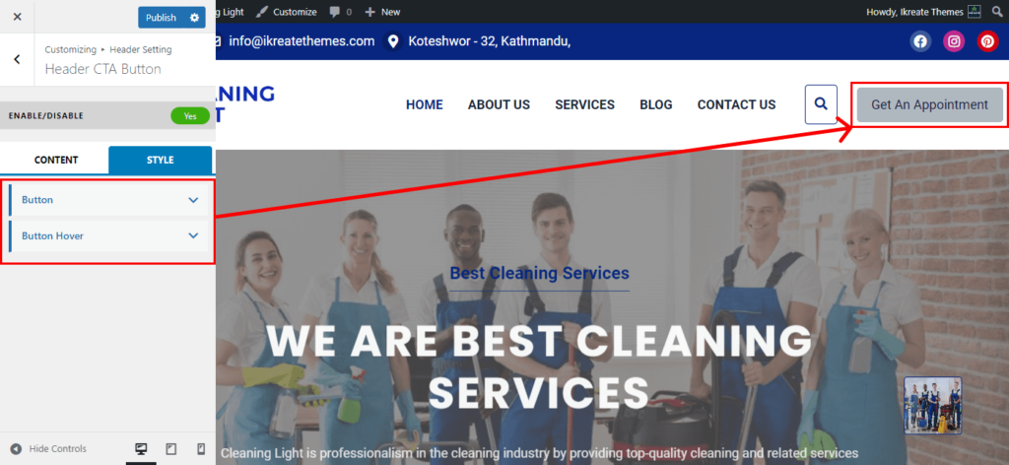The width and height of the screenshot is (1009, 465).
Task: Toggle the Enable/Disable switch showing Yes
Action: tap(190, 116)
